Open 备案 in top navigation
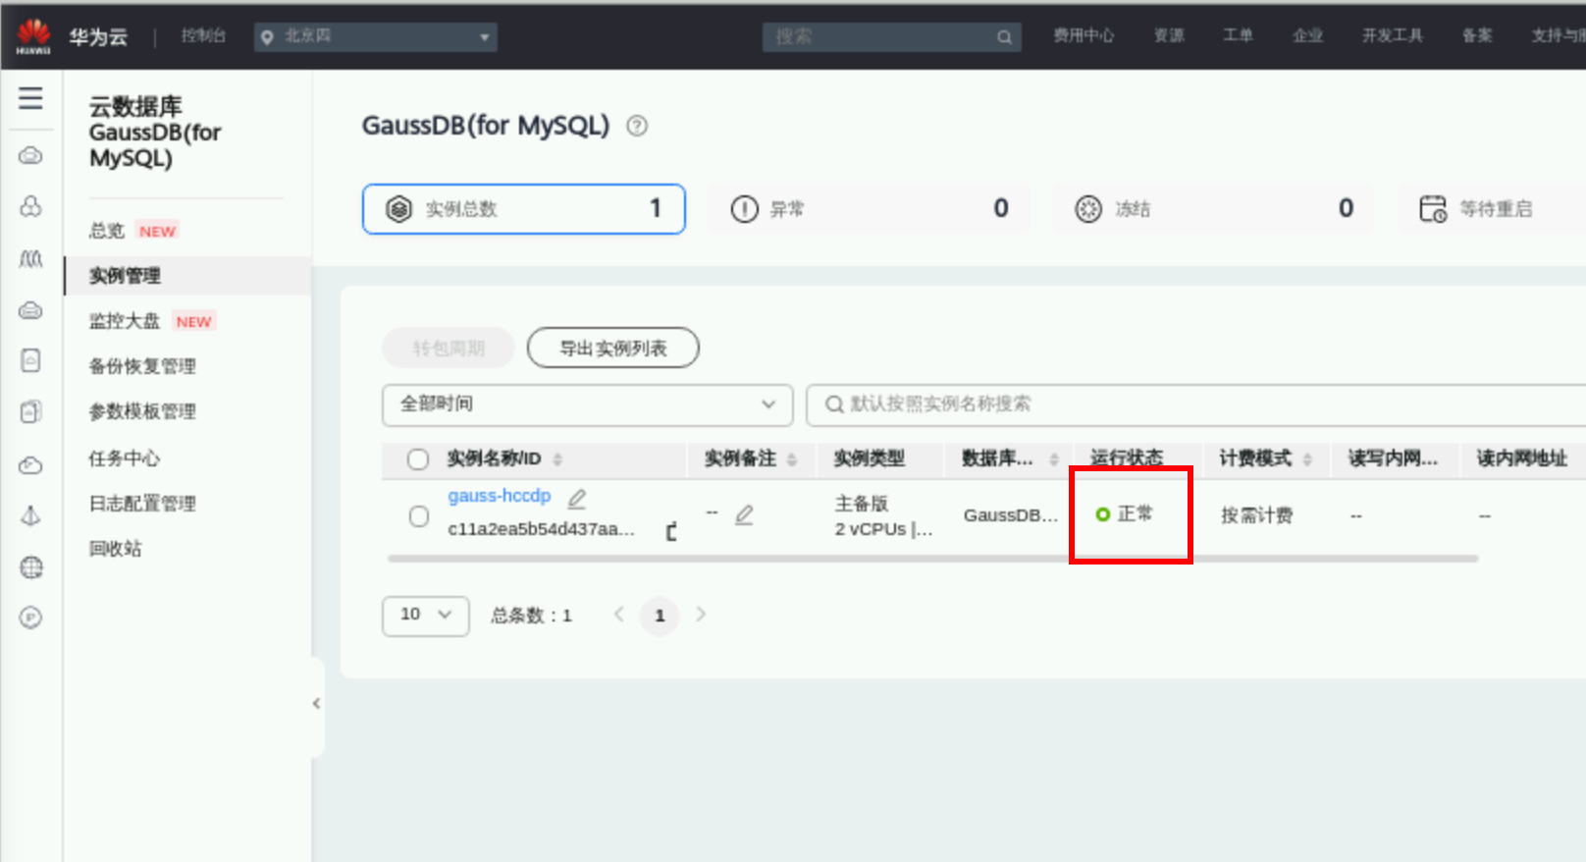This screenshot has height=862, width=1586. pyautogui.click(x=1477, y=36)
